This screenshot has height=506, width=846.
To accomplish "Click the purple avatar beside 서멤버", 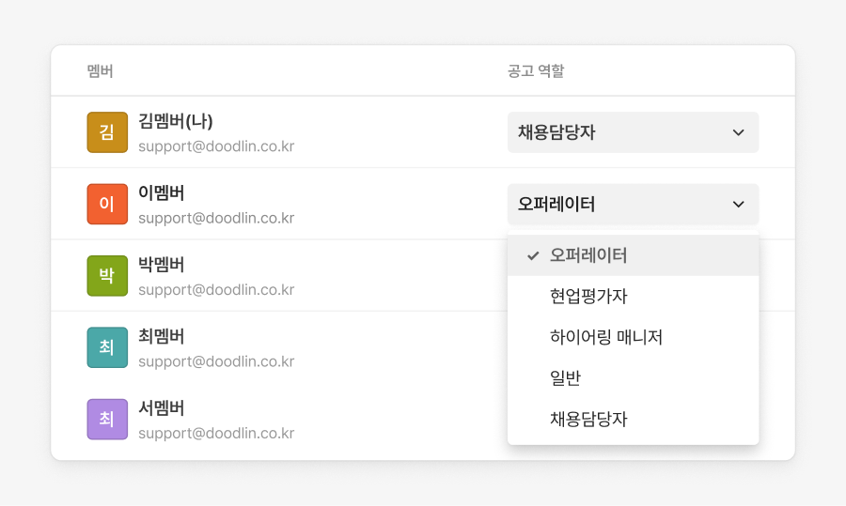I will (x=107, y=420).
